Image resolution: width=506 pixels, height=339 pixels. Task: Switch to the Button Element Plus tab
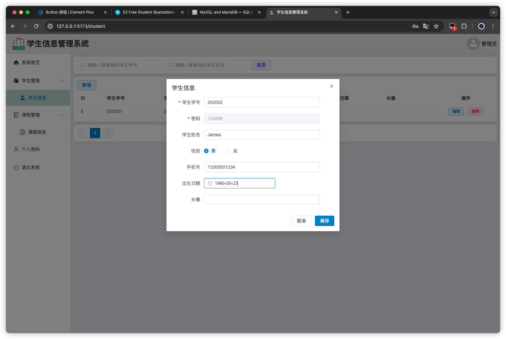(70, 12)
